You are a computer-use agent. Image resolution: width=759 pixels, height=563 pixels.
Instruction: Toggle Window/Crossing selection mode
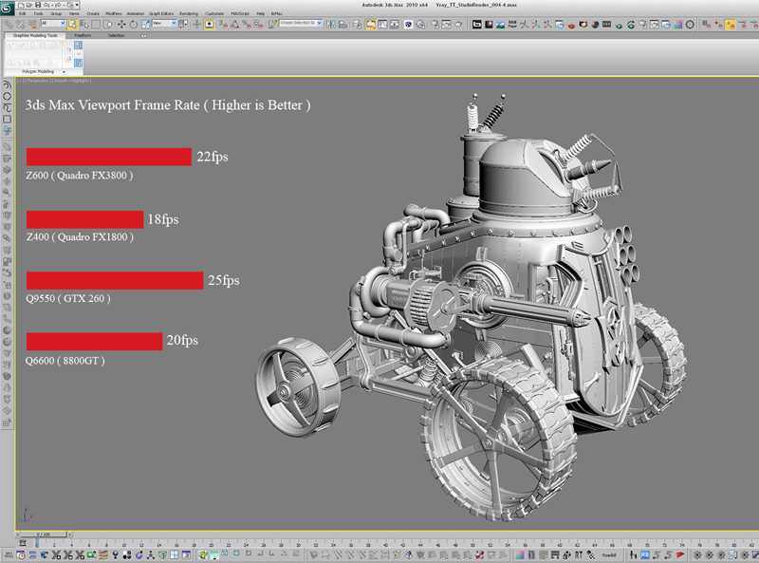[x=107, y=24]
